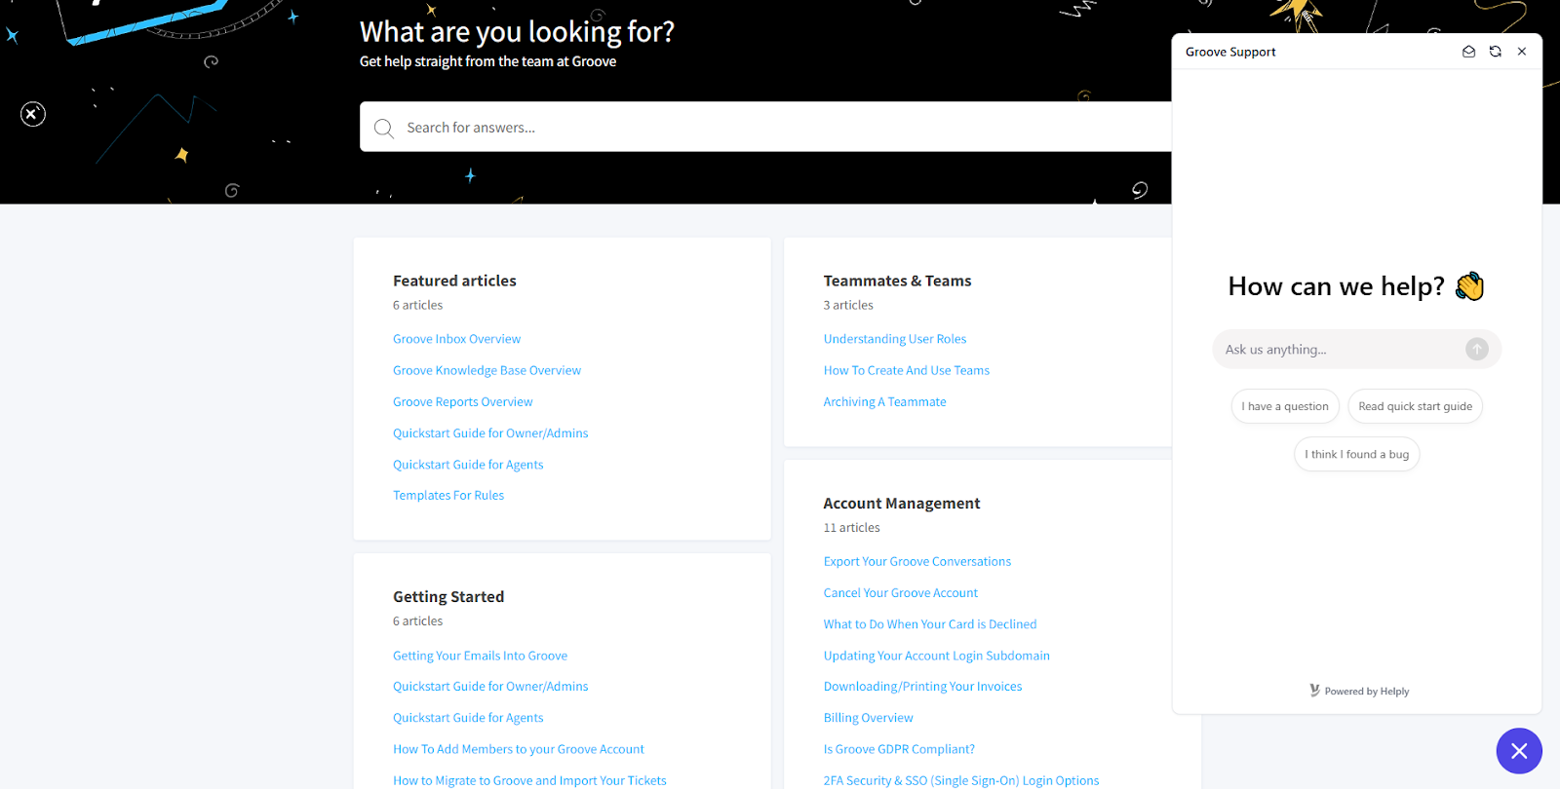This screenshot has height=789, width=1560.
Task: Click the purple close chat launcher button
Action: [1519, 750]
